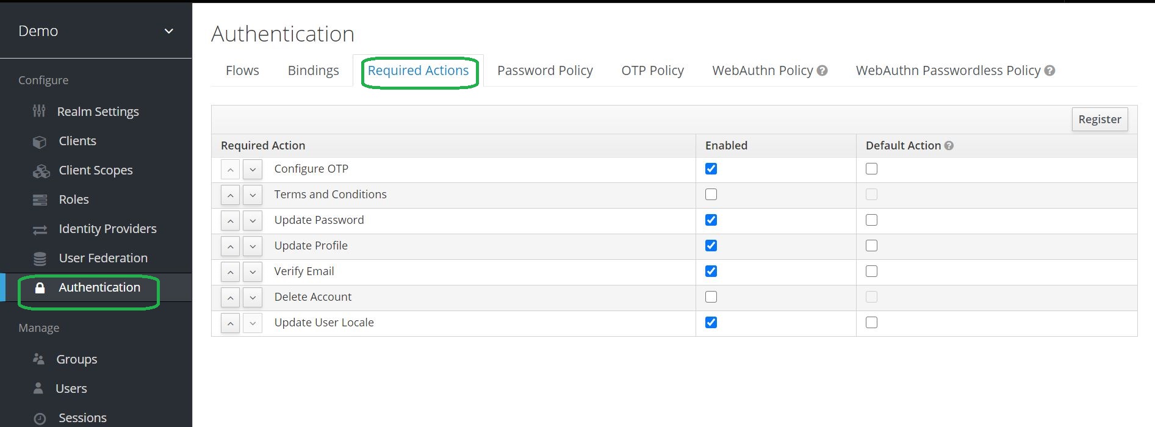Open Sessions in the sidebar
1155x427 pixels.
click(x=82, y=418)
